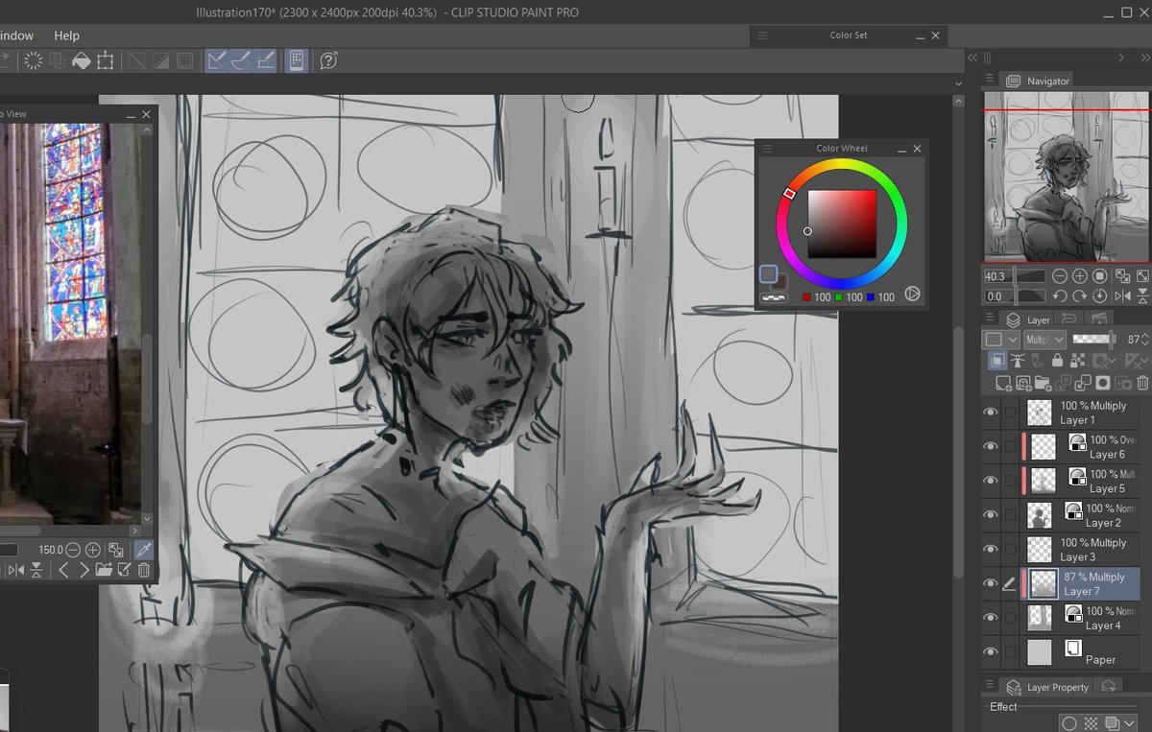This screenshot has width=1152, height=732.
Task: Reset canvas rotation in the Navigator
Action: tap(1100, 295)
